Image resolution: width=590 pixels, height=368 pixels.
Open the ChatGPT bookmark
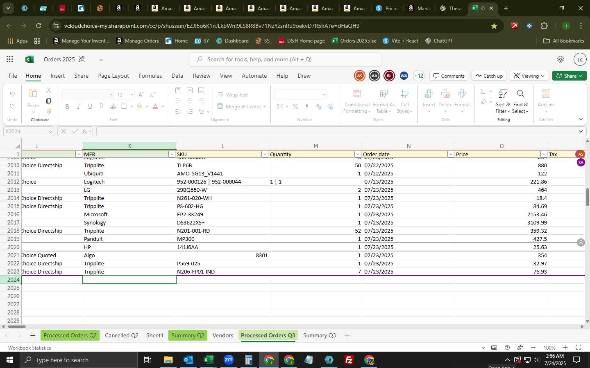438,41
